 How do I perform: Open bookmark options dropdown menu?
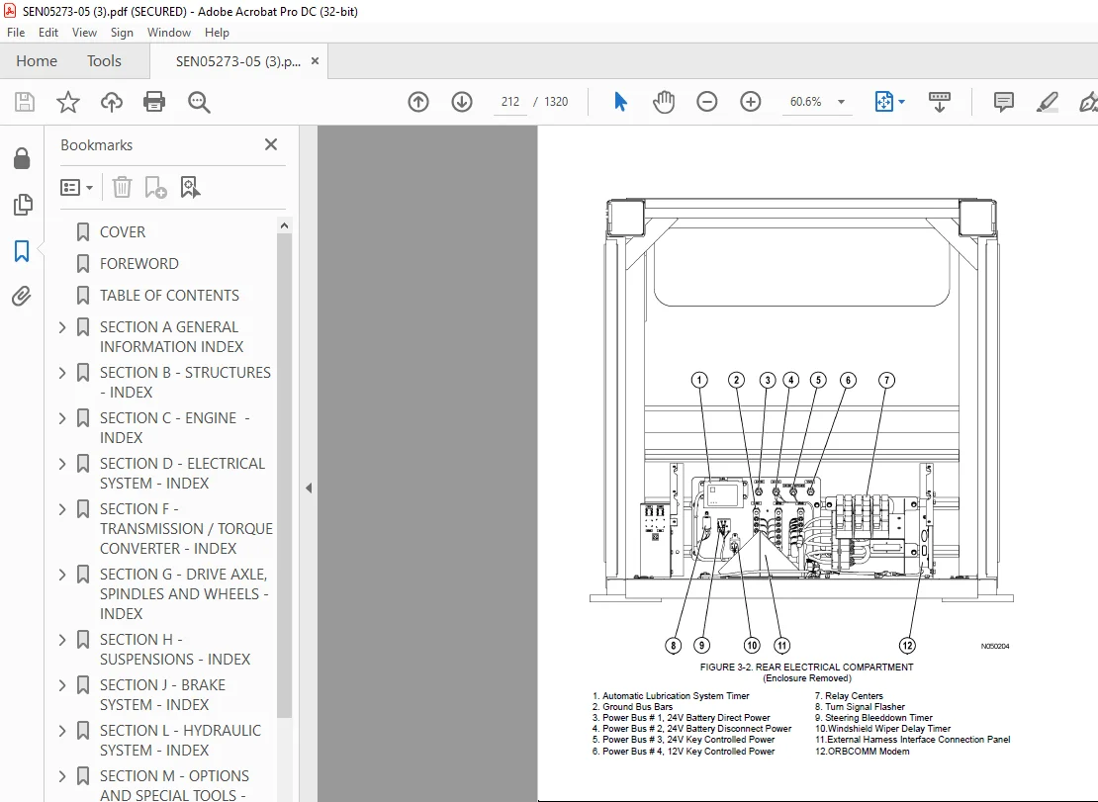pos(76,188)
